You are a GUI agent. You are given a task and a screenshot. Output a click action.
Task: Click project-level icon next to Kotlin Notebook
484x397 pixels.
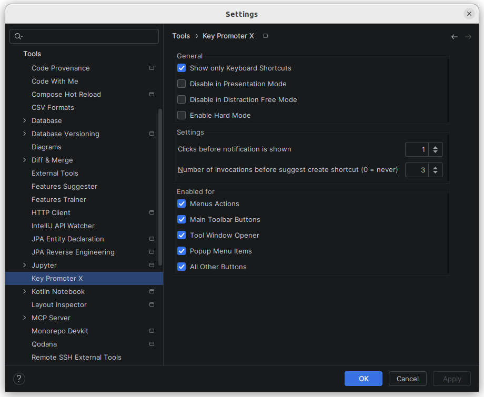[152, 291]
